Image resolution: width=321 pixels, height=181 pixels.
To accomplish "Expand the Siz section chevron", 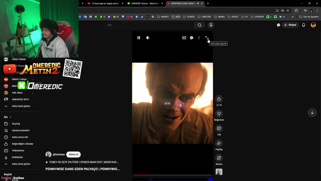I will pos(10,117).
